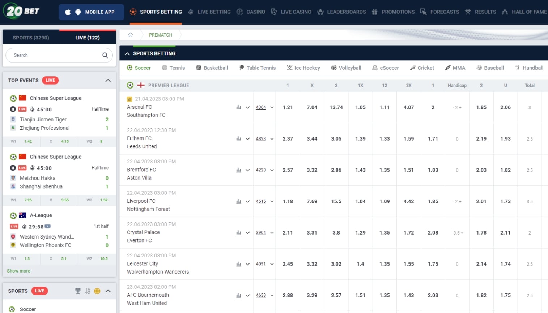Click the live stream icon beside 29:58
This screenshot has height=313, width=548.
(x=47, y=227)
